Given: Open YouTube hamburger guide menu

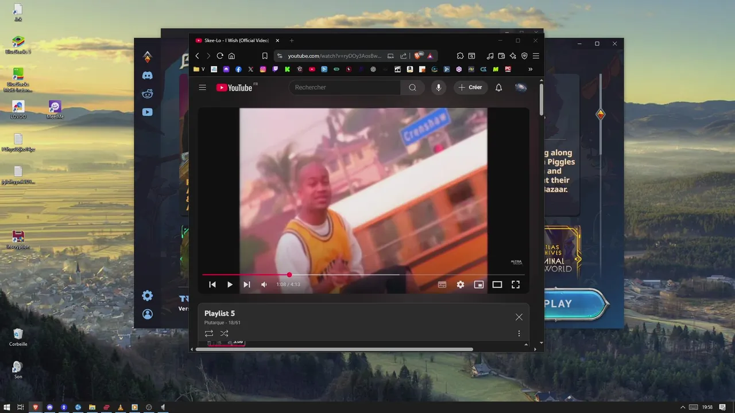Looking at the screenshot, I should click(202, 87).
